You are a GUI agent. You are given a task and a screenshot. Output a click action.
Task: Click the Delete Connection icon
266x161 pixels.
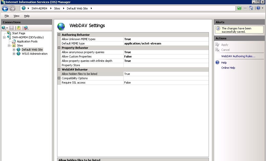point(26,28)
